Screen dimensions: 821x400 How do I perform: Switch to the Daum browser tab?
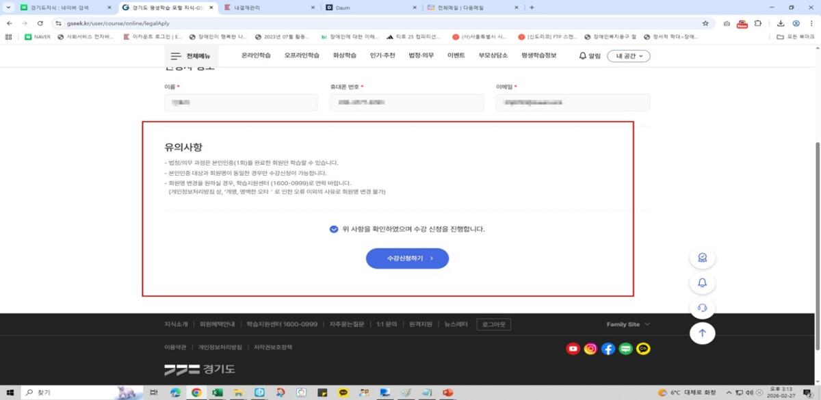369,7
